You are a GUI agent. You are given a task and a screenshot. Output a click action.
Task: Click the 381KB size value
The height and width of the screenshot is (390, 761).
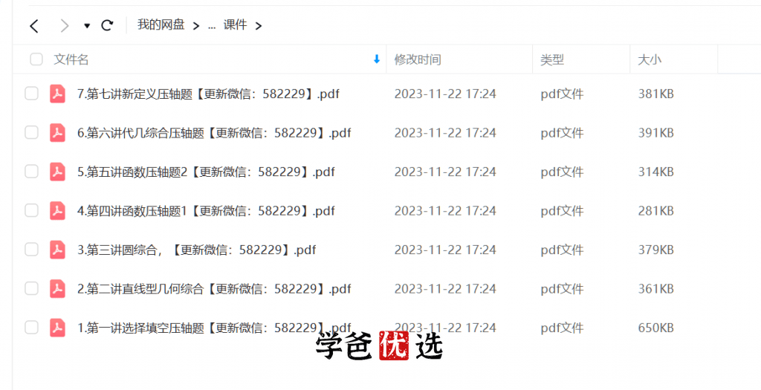(x=655, y=94)
